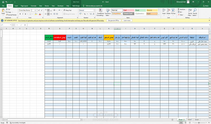Switch to the Formulas tab
The width and height of the screenshot is (211, 124).
[x=33, y=6]
